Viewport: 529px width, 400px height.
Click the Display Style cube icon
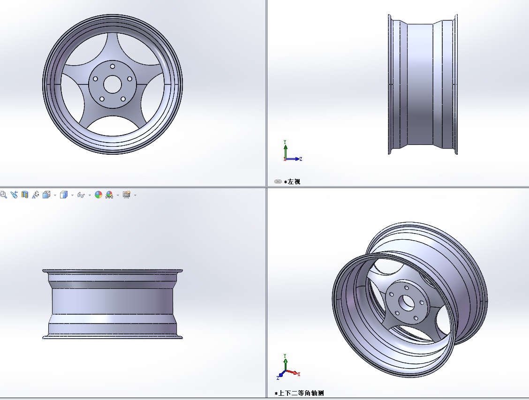coord(64,195)
